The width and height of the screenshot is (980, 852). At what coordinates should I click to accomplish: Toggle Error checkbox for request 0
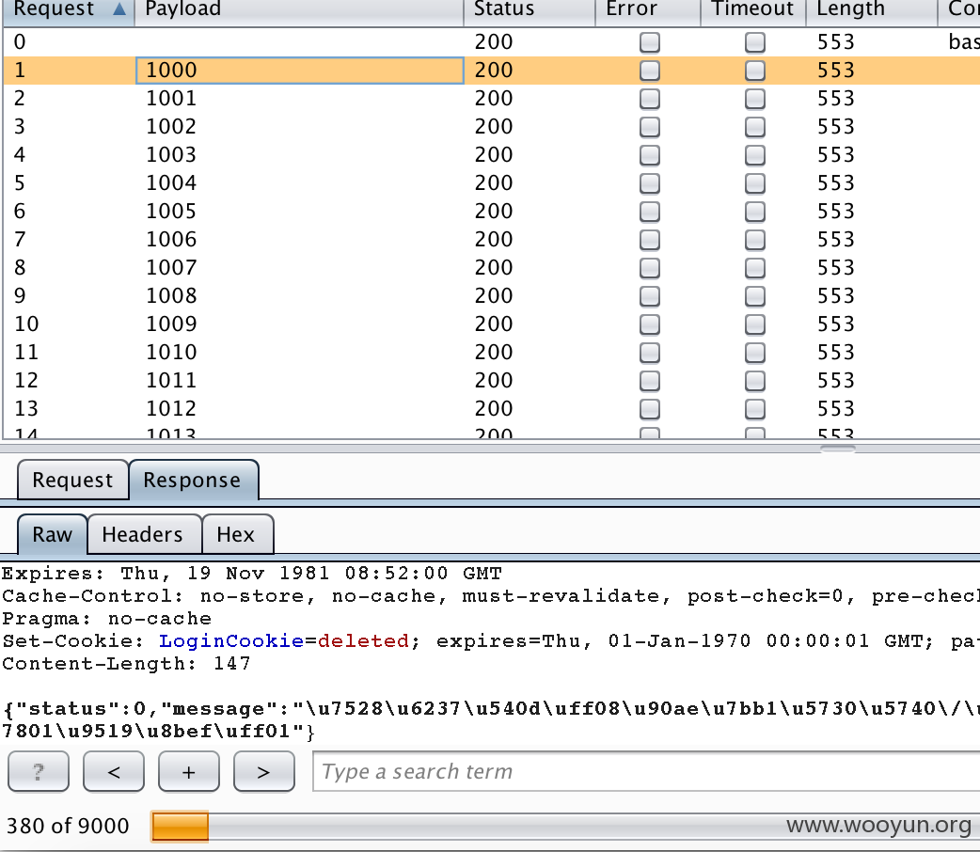click(649, 42)
